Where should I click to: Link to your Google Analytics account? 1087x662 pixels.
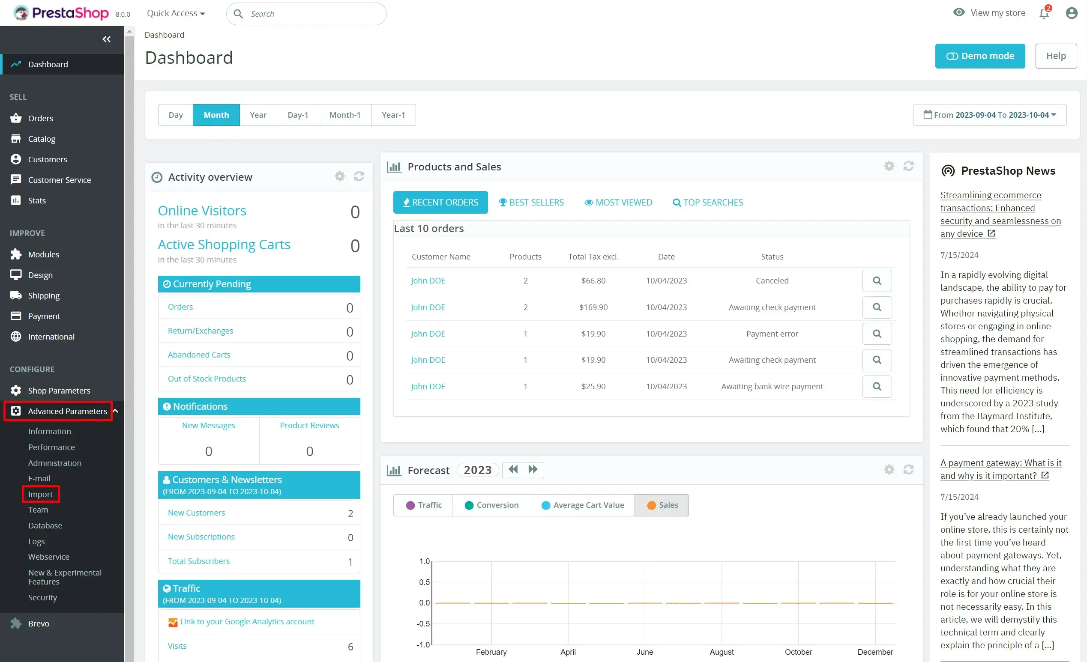tap(247, 621)
